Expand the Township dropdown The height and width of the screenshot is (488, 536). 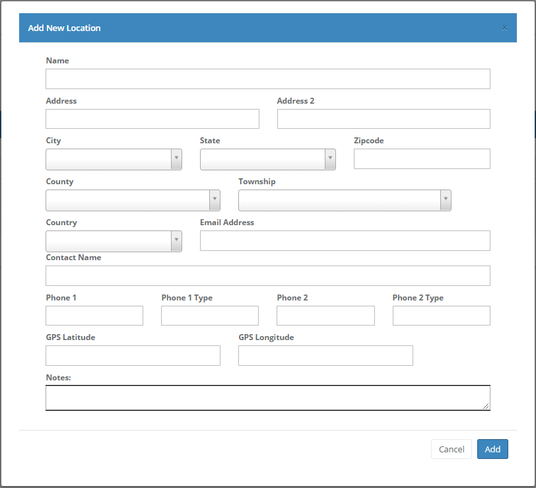click(345, 200)
